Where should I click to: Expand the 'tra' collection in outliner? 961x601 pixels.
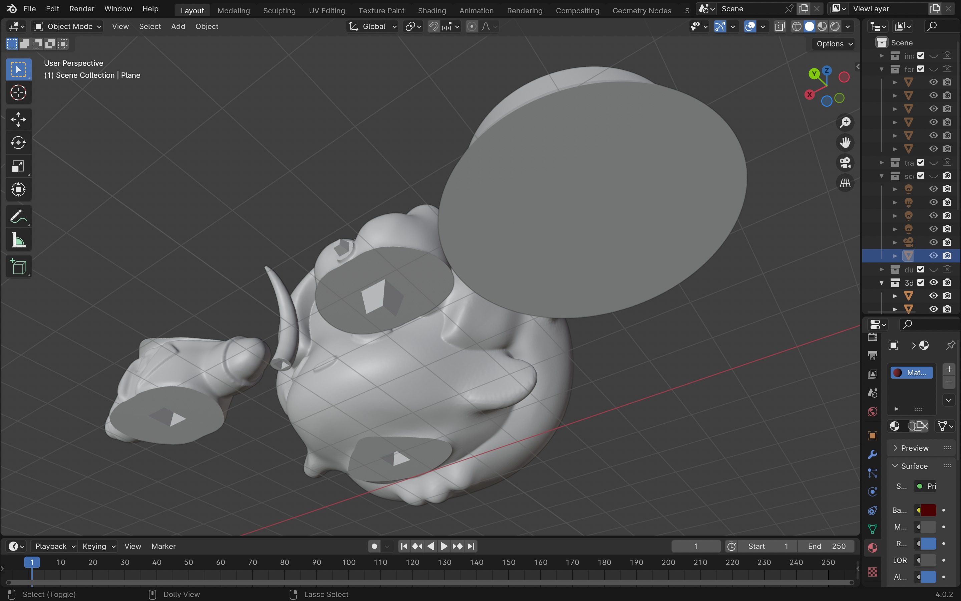pos(882,163)
